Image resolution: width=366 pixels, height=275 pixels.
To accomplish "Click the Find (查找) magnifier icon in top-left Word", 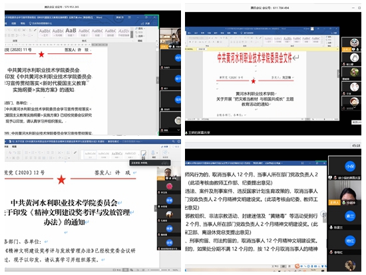I will coord(136,29).
